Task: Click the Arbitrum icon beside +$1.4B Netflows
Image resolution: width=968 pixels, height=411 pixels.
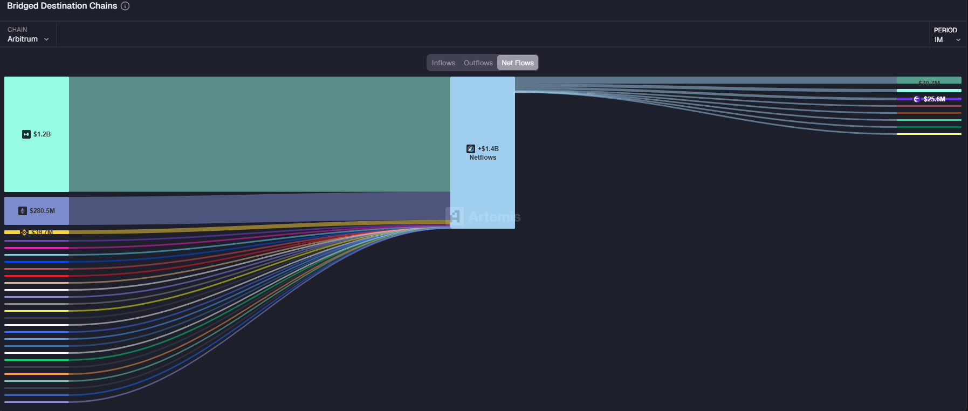Action: [x=471, y=149]
